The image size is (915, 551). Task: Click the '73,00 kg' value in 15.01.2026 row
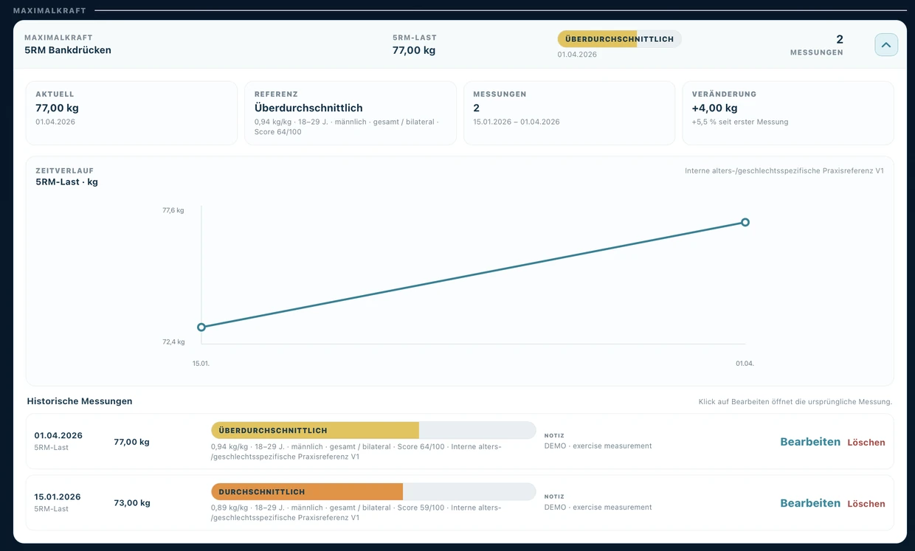(132, 503)
